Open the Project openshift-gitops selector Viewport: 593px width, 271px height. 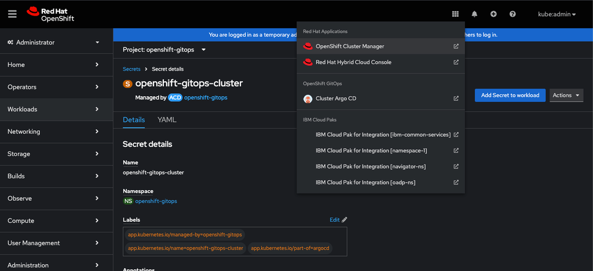pyautogui.click(x=164, y=50)
